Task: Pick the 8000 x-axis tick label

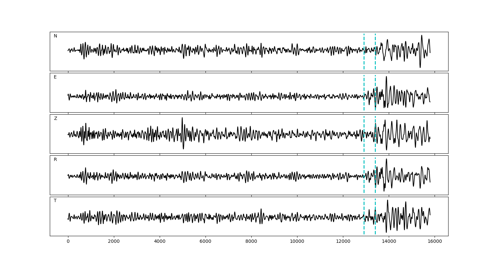Action: point(251,241)
